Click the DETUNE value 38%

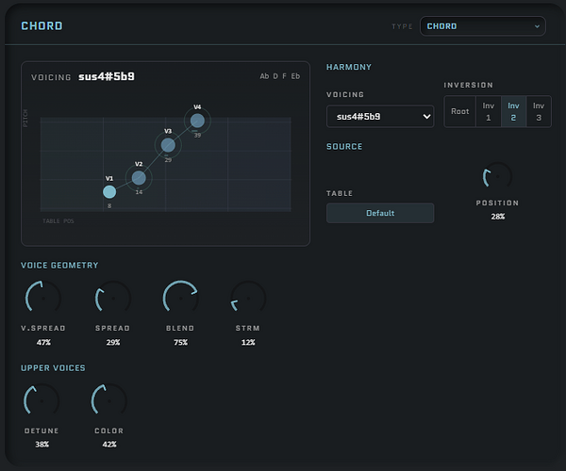coord(42,445)
